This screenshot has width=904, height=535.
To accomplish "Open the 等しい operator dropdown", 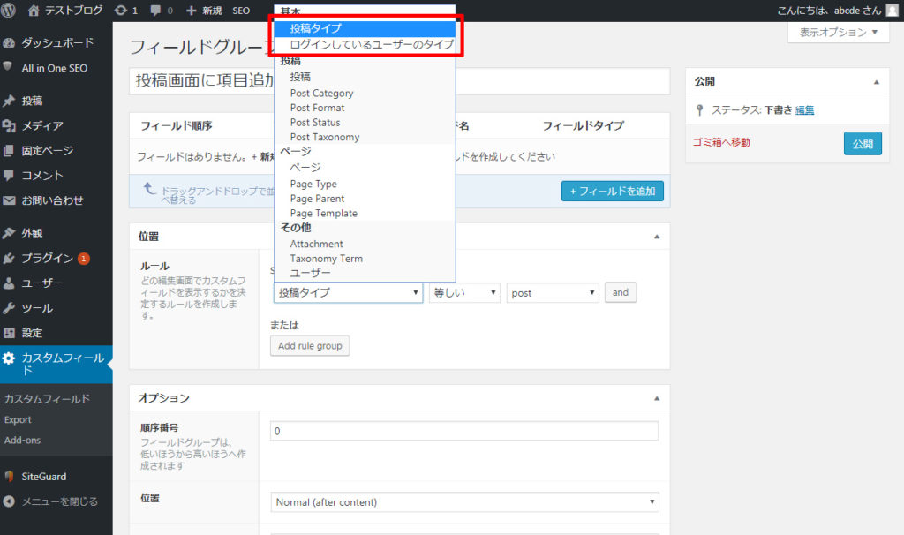I will click(464, 293).
